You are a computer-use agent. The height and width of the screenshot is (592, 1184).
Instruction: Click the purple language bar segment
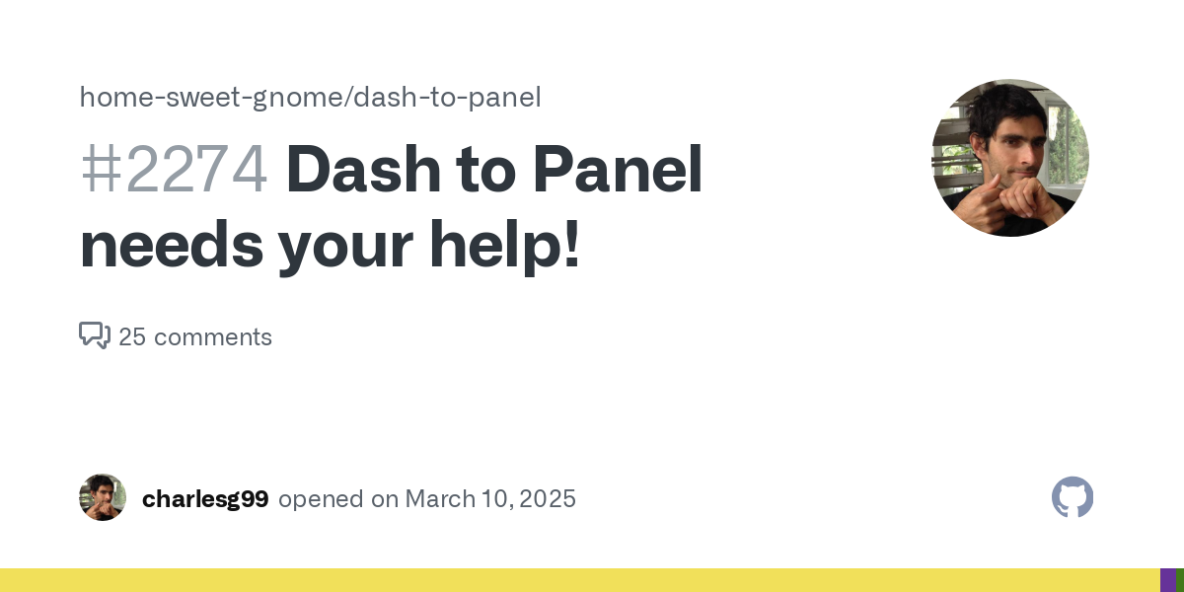[x=1167, y=580]
